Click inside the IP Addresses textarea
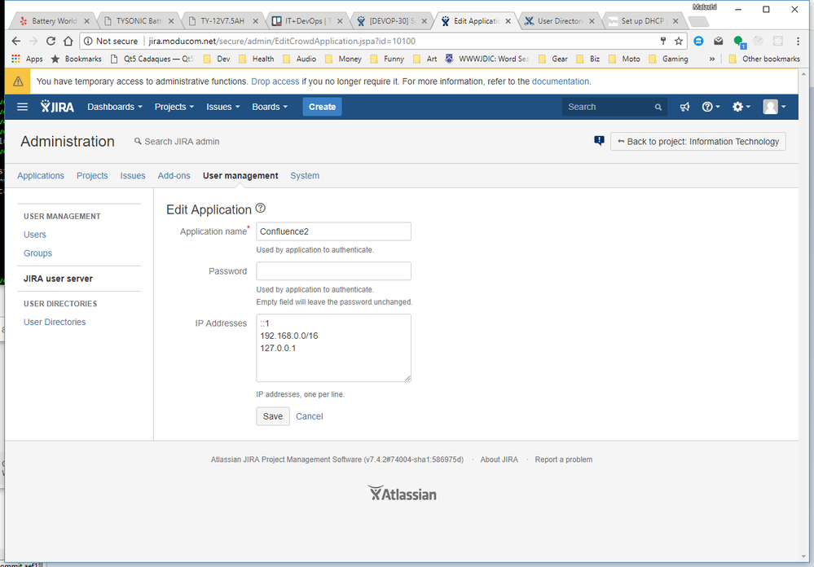Viewport: 814px width, 567px height. click(334, 348)
